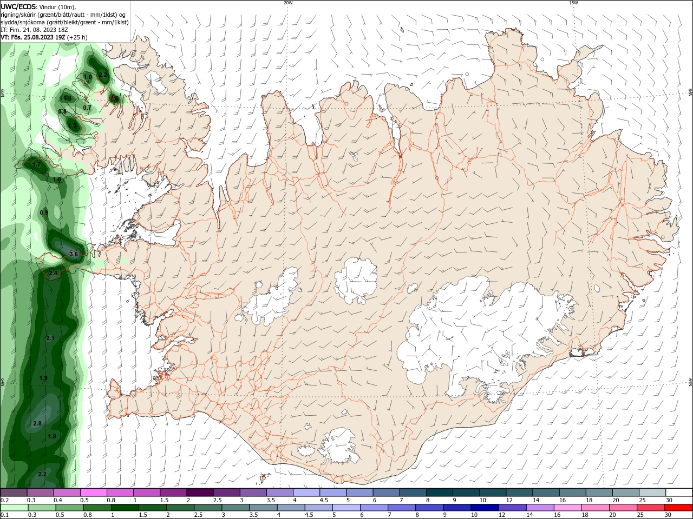693x519 pixels.
Task: Click the lavender swatch above 4, snow scale
Action: click(306, 493)
